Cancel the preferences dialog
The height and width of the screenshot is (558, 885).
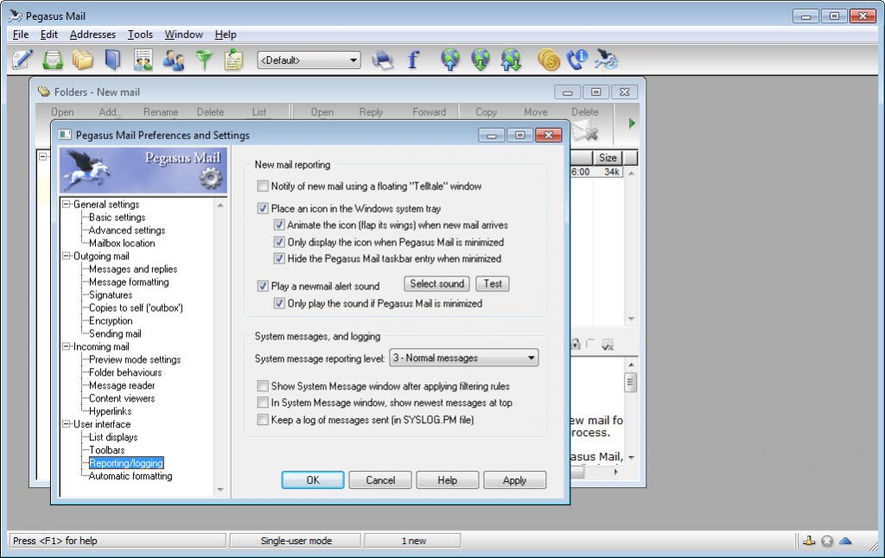click(380, 480)
